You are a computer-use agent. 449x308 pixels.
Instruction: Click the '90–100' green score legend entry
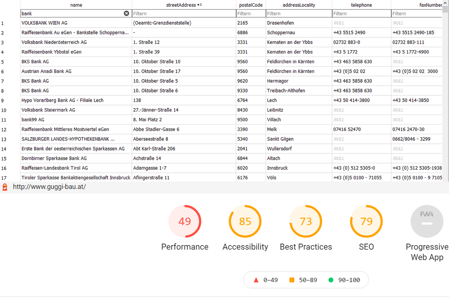click(x=344, y=280)
